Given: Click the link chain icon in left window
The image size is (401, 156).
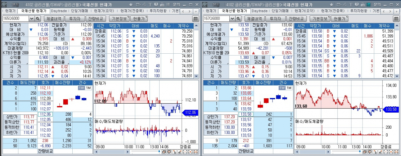Looking at the screenshot, I should [x=144, y=5].
